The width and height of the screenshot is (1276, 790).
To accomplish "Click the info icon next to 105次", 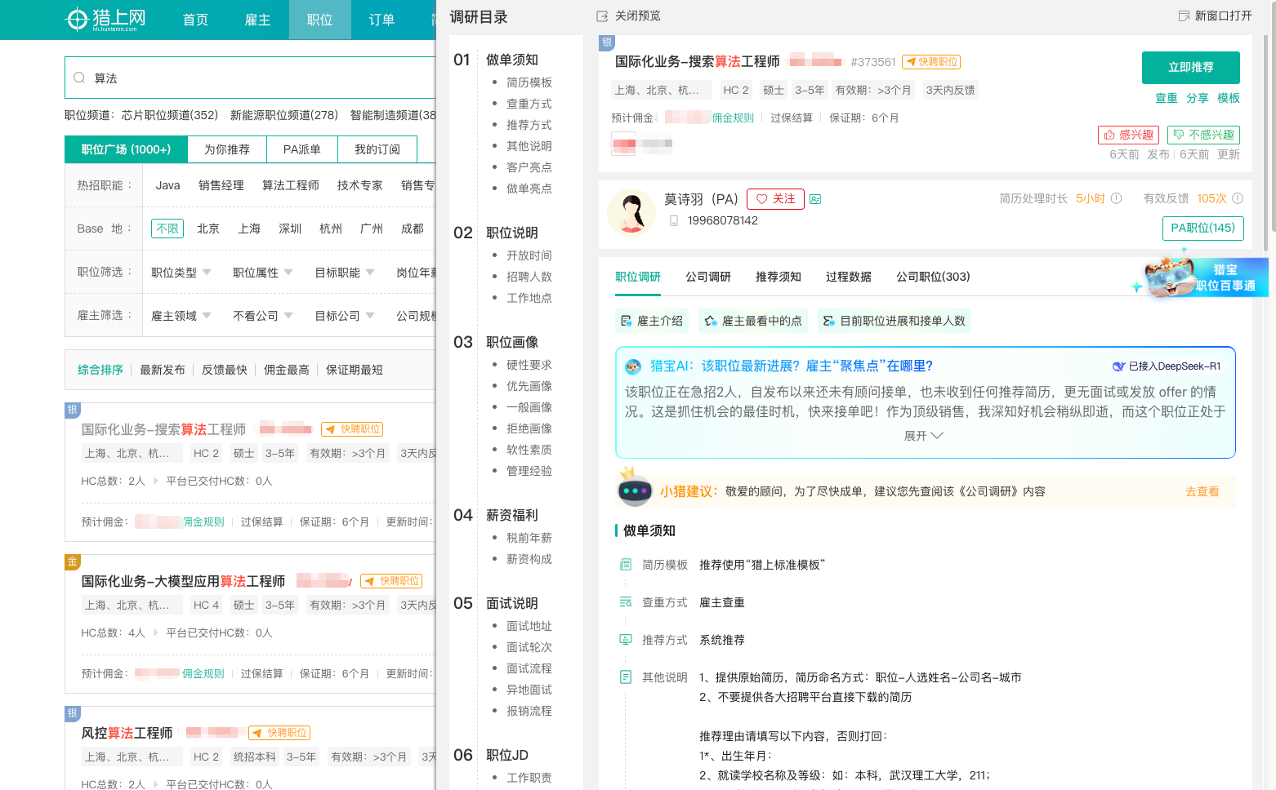I will (1237, 198).
